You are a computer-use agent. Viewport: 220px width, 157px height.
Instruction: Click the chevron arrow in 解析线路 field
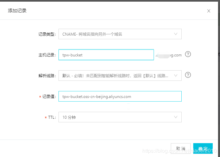(x=176, y=75)
